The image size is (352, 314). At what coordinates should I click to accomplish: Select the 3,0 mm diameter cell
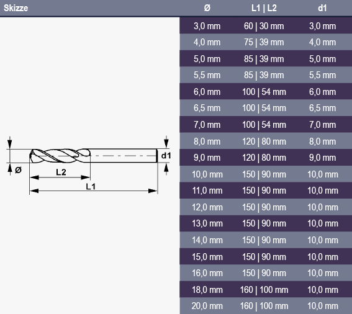coord(207,26)
